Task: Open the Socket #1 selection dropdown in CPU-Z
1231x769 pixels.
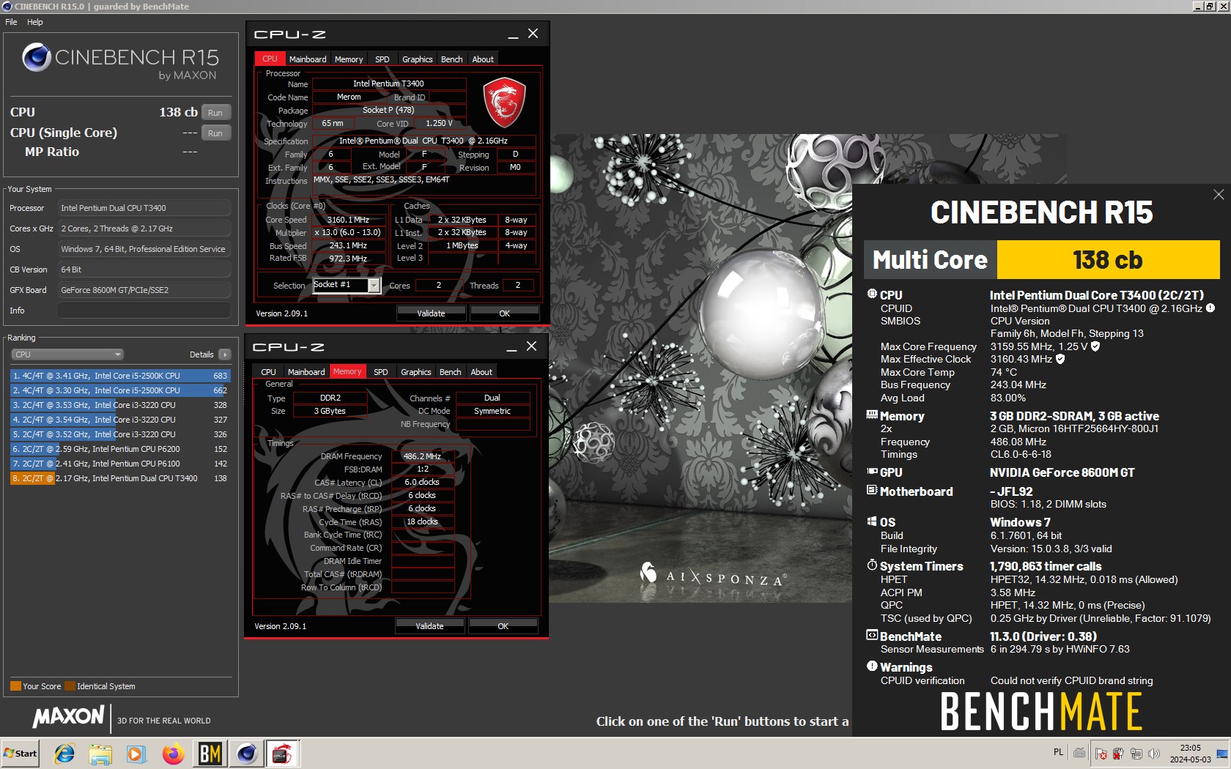Action: (374, 285)
